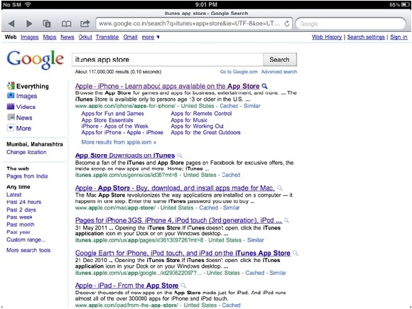Filter results to 'Past 24 hours'

[x=23, y=202]
